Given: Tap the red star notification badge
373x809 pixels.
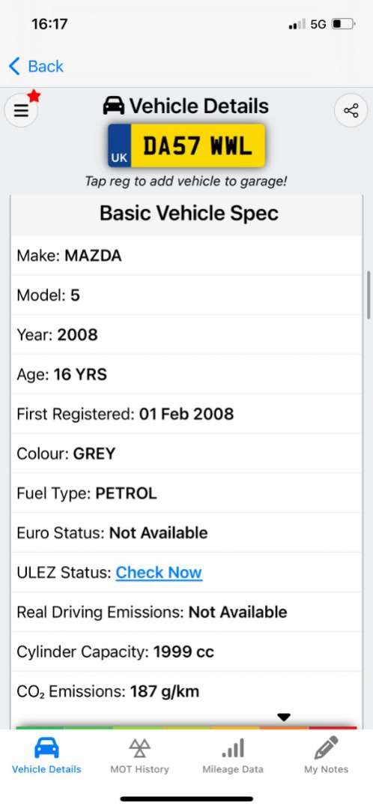Looking at the screenshot, I should [x=34, y=95].
